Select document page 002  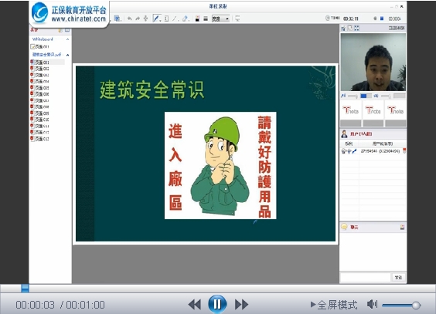(x=39, y=69)
